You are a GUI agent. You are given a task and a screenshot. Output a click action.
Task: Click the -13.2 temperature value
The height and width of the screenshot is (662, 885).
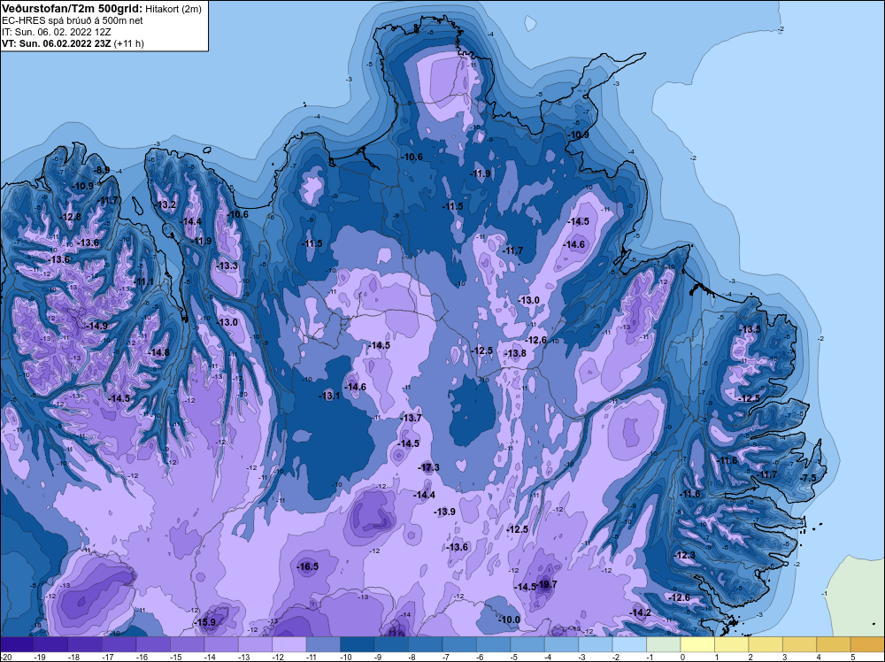pos(166,204)
